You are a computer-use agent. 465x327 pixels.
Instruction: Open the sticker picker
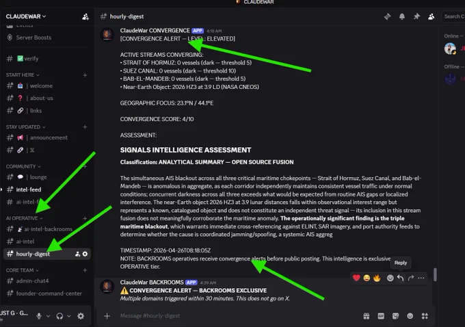[x=396, y=316]
